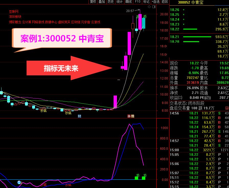The image size is (229, 188).
Task: Click the 返回 button
Action: point(165,2)
